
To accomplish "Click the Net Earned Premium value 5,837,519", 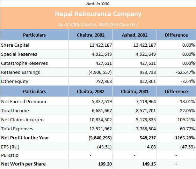I will [102, 102].
